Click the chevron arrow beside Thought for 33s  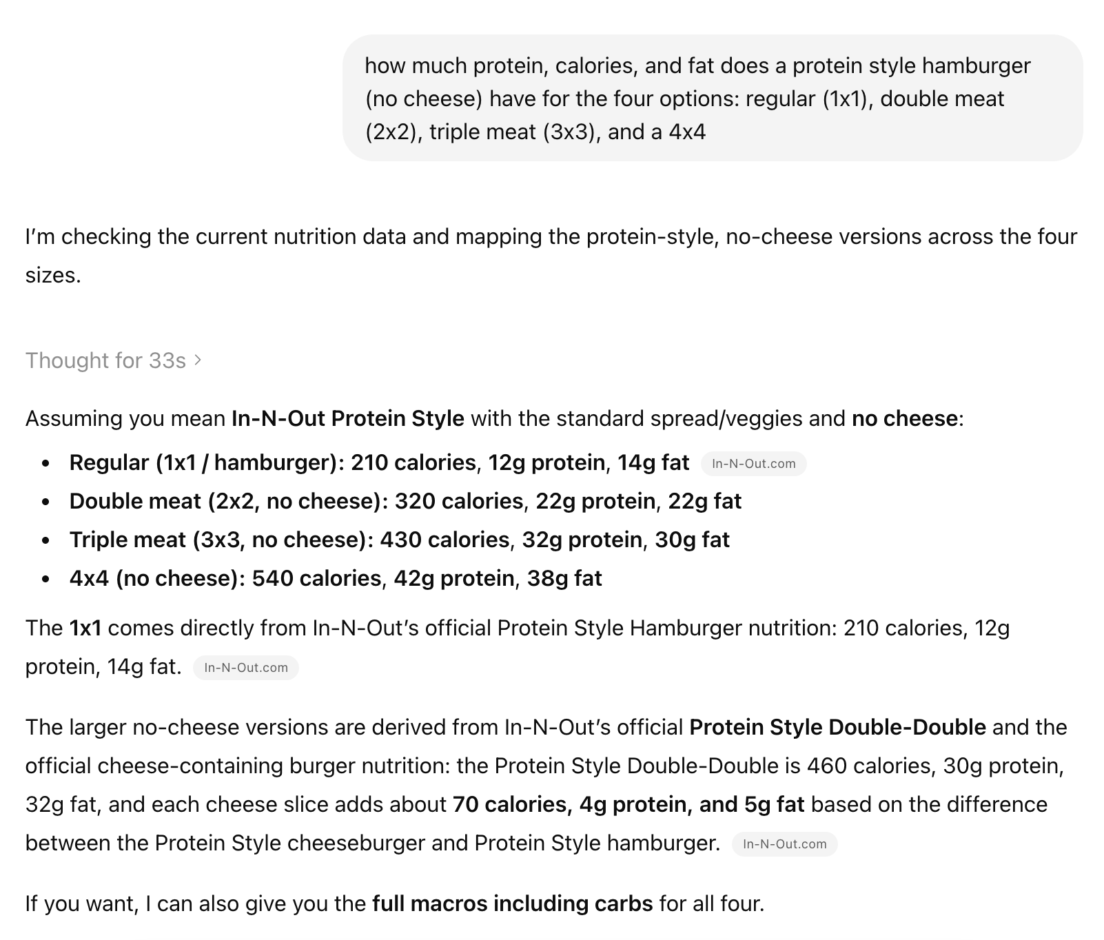[198, 360]
